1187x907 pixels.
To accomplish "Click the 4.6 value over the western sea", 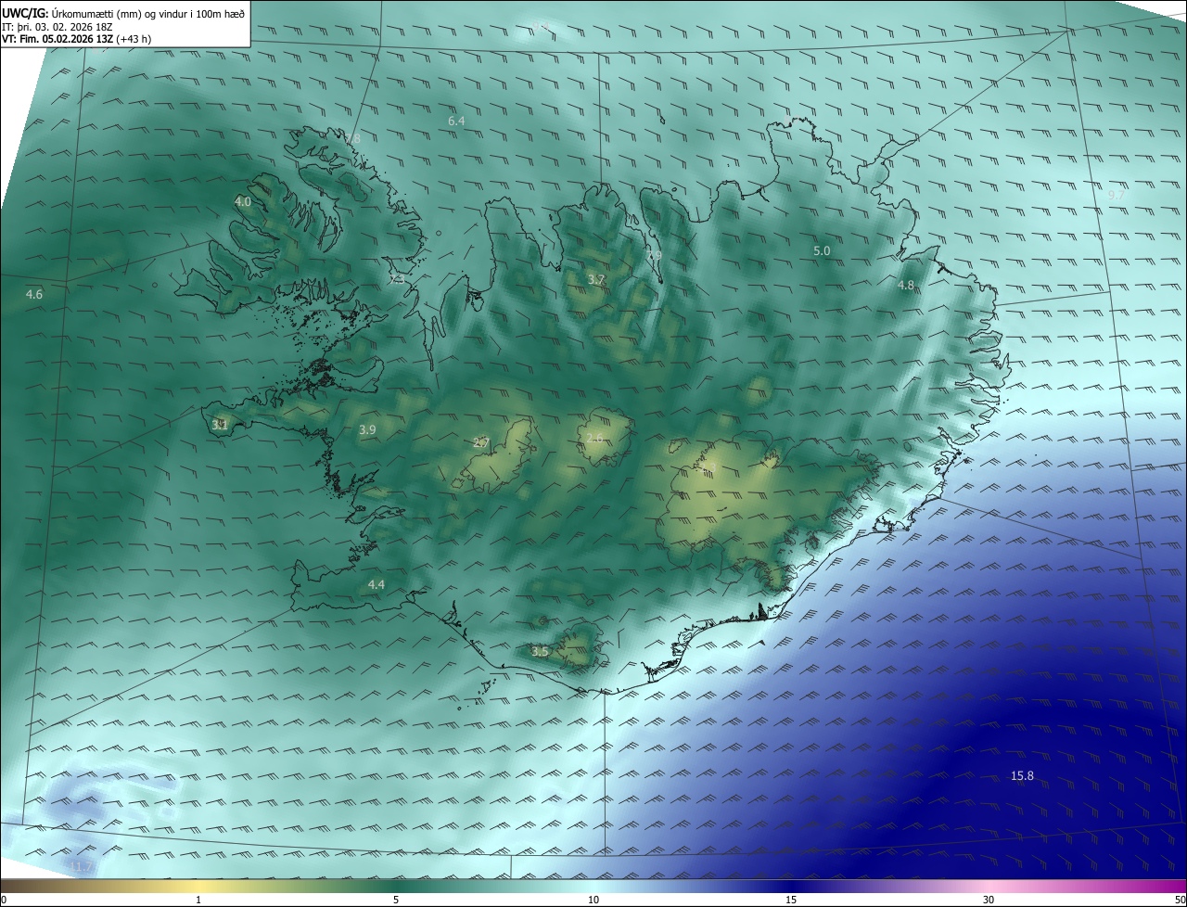I will click(x=34, y=294).
